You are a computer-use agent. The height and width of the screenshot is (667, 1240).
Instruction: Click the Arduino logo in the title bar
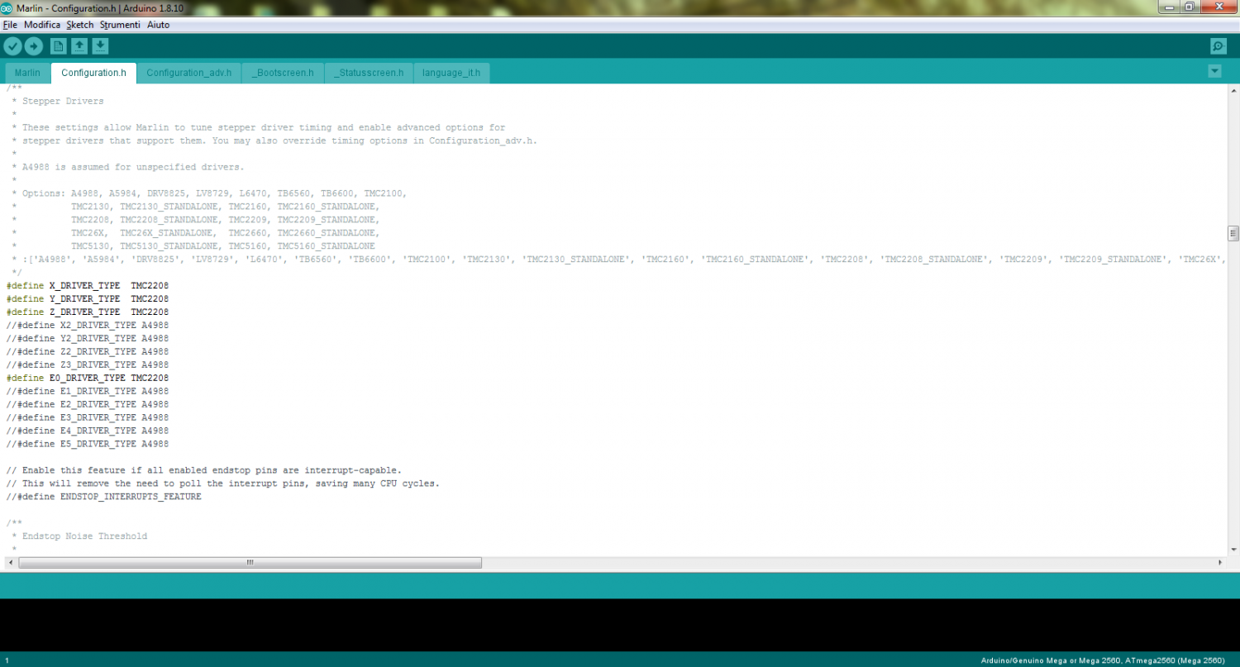(x=7, y=7)
